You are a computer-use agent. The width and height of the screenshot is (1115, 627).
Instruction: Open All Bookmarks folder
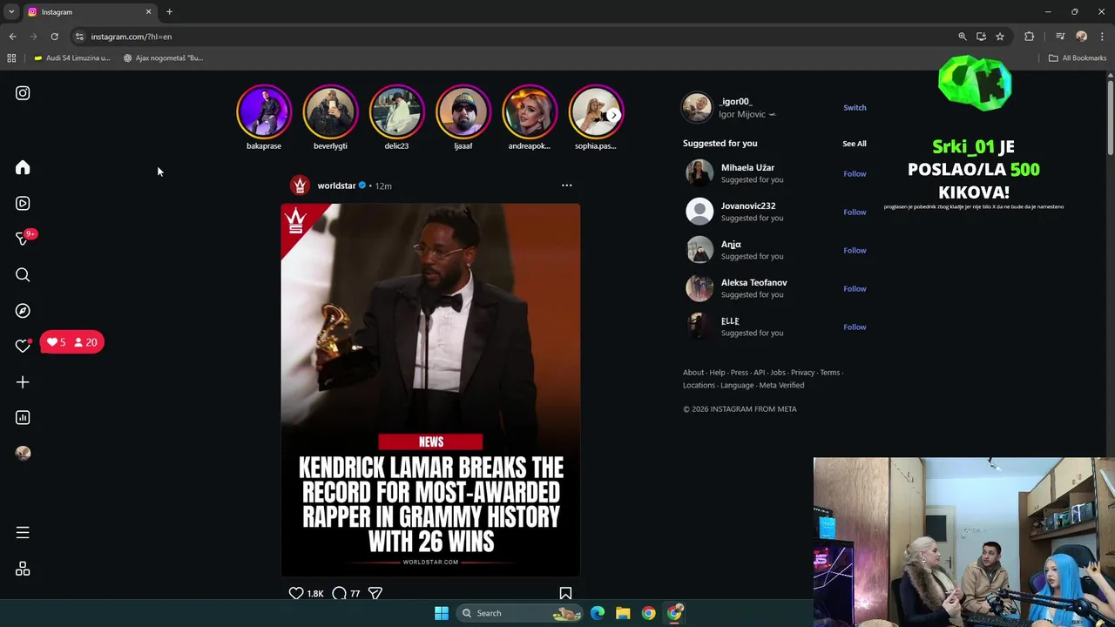1078,58
